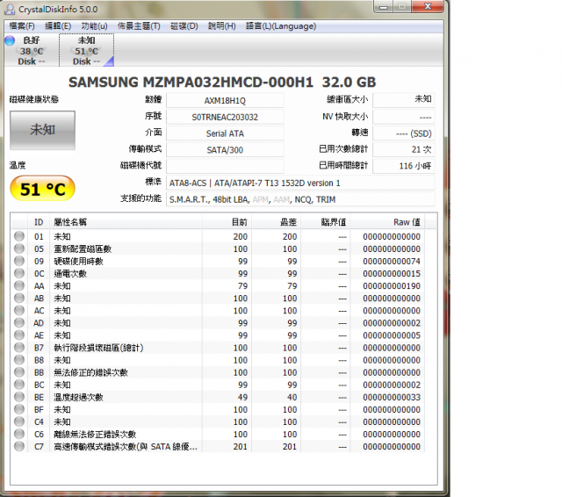
Task: Click the ID column header
Action: coord(39,222)
